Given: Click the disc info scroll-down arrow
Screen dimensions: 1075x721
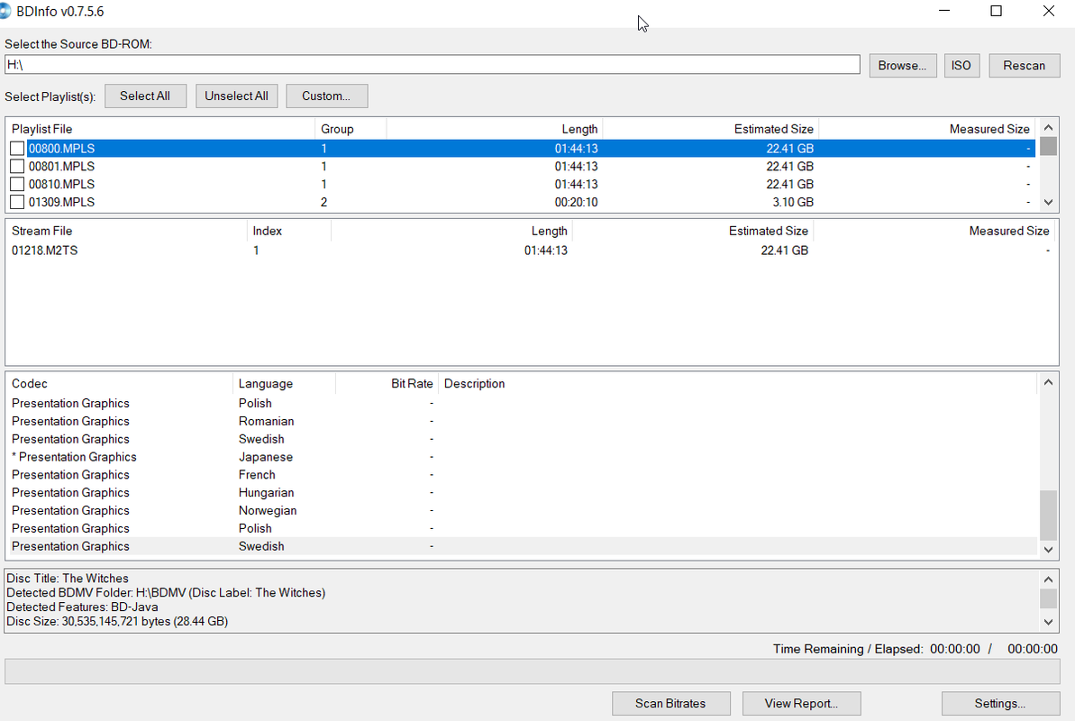Looking at the screenshot, I should pyautogui.click(x=1048, y=622).
